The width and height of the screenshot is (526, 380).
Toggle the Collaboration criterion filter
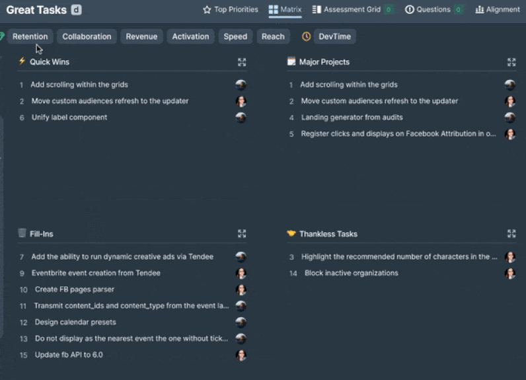pyautogui.click(x=87, y=37)
